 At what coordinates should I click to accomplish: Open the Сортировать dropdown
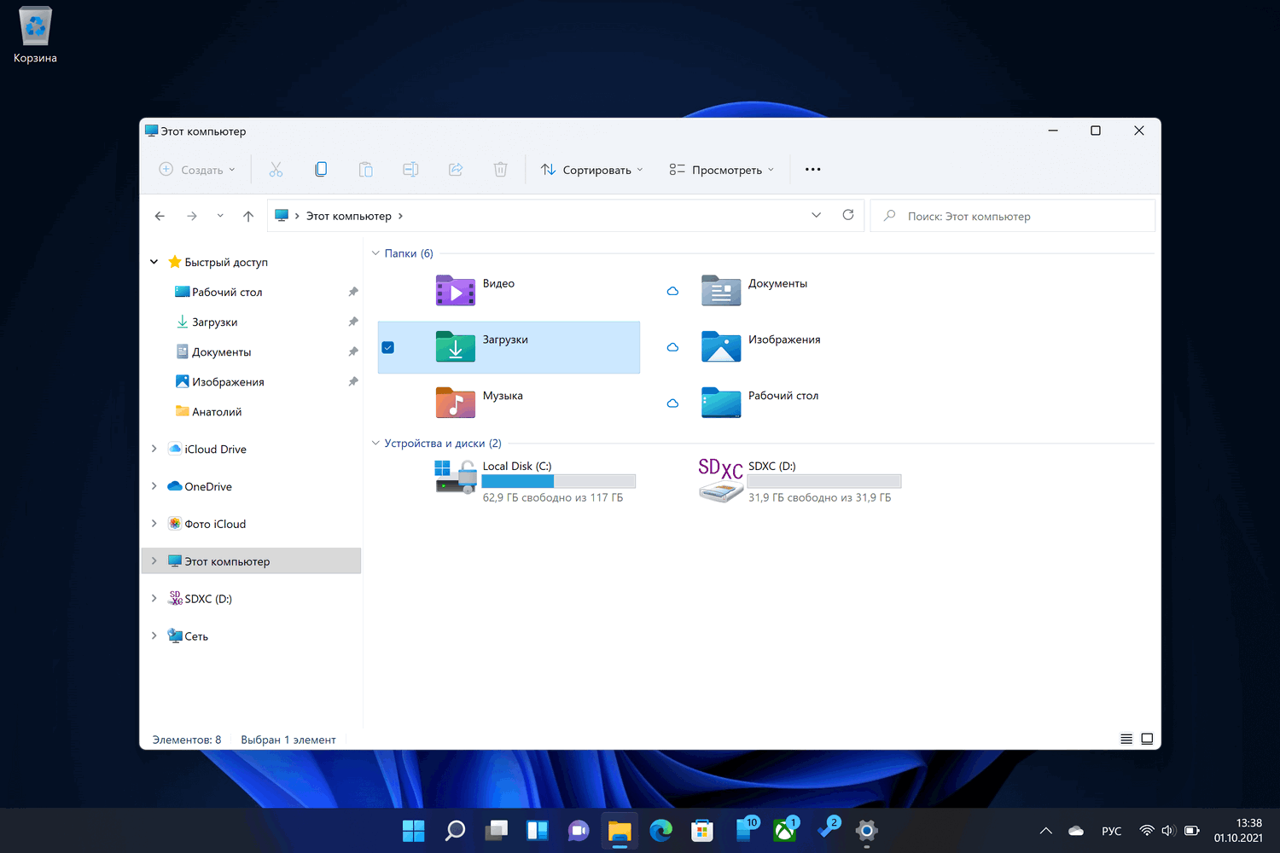pos(591,170)
